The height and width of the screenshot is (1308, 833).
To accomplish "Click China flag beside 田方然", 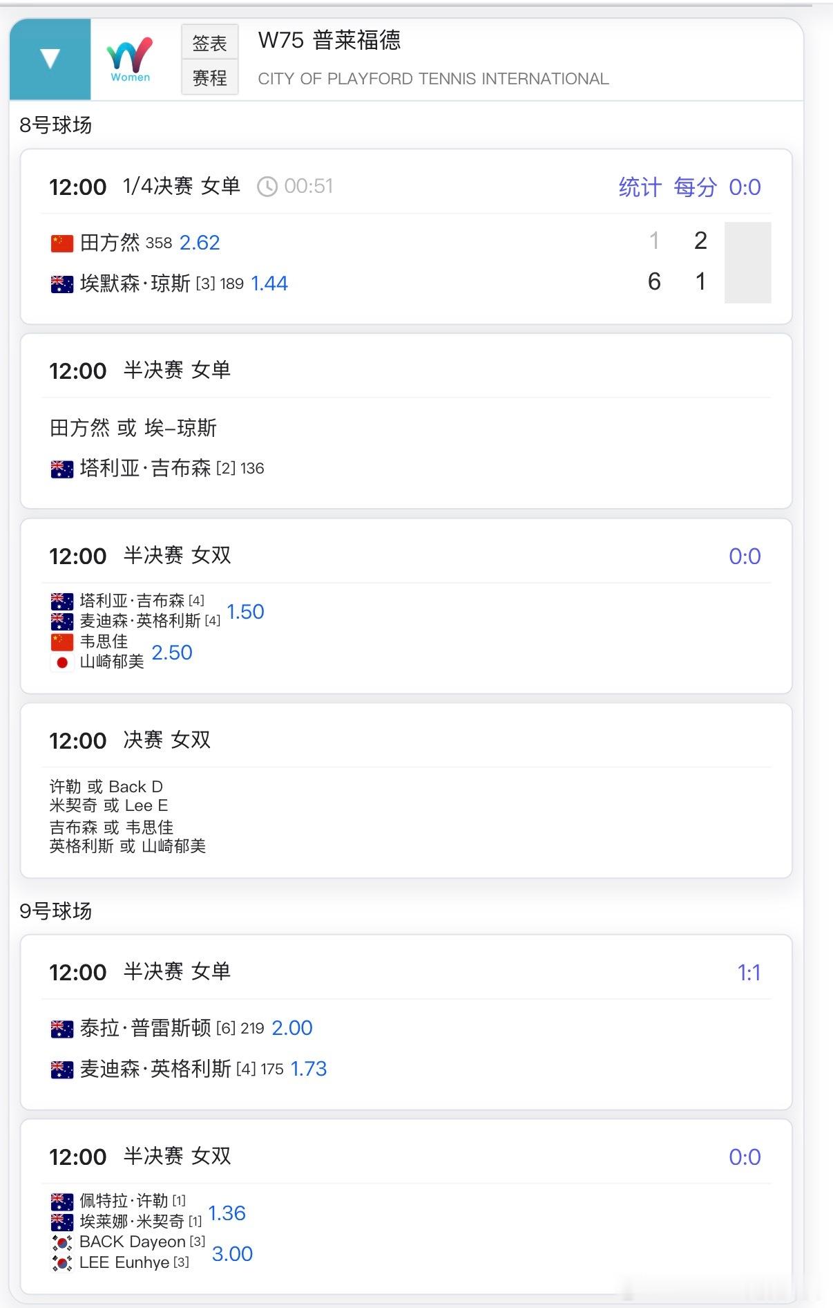I will [62, 243].
